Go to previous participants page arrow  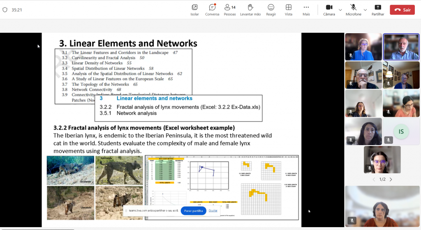pos(374,180)
